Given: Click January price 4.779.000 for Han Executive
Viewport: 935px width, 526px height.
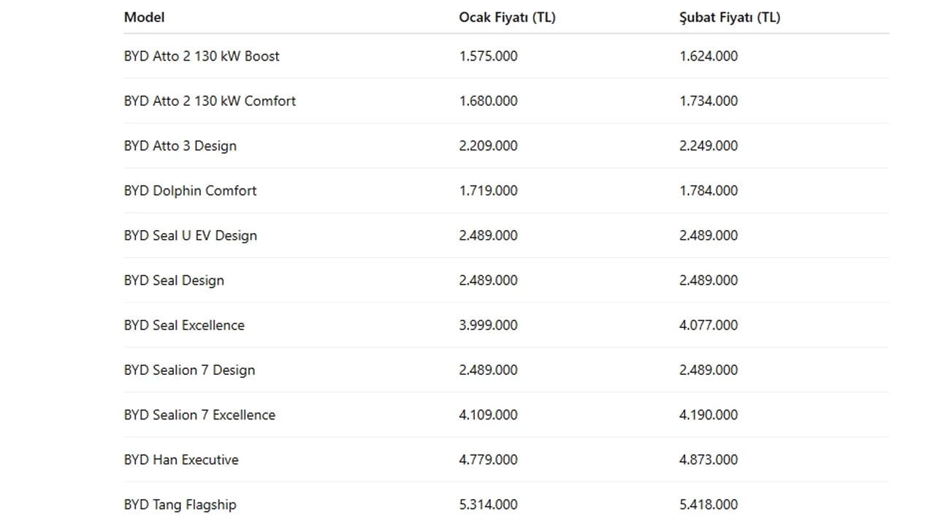Looking at the screenshot, I should [x=488, y=460].
